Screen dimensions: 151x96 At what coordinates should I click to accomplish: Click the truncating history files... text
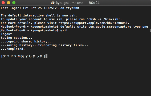tap(63, 45)
